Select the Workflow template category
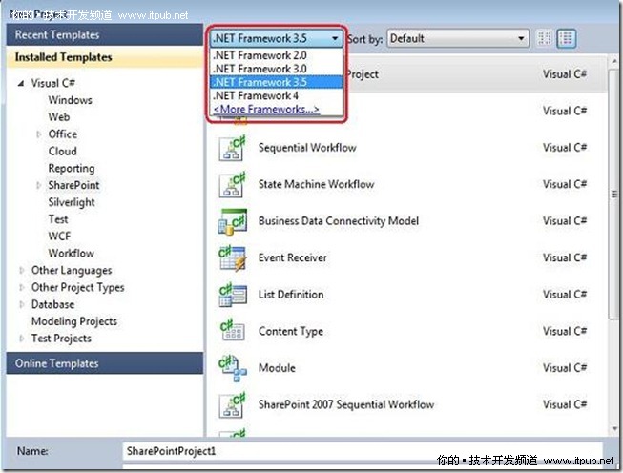This screenshot has width=623, height=473. point(72,254)
